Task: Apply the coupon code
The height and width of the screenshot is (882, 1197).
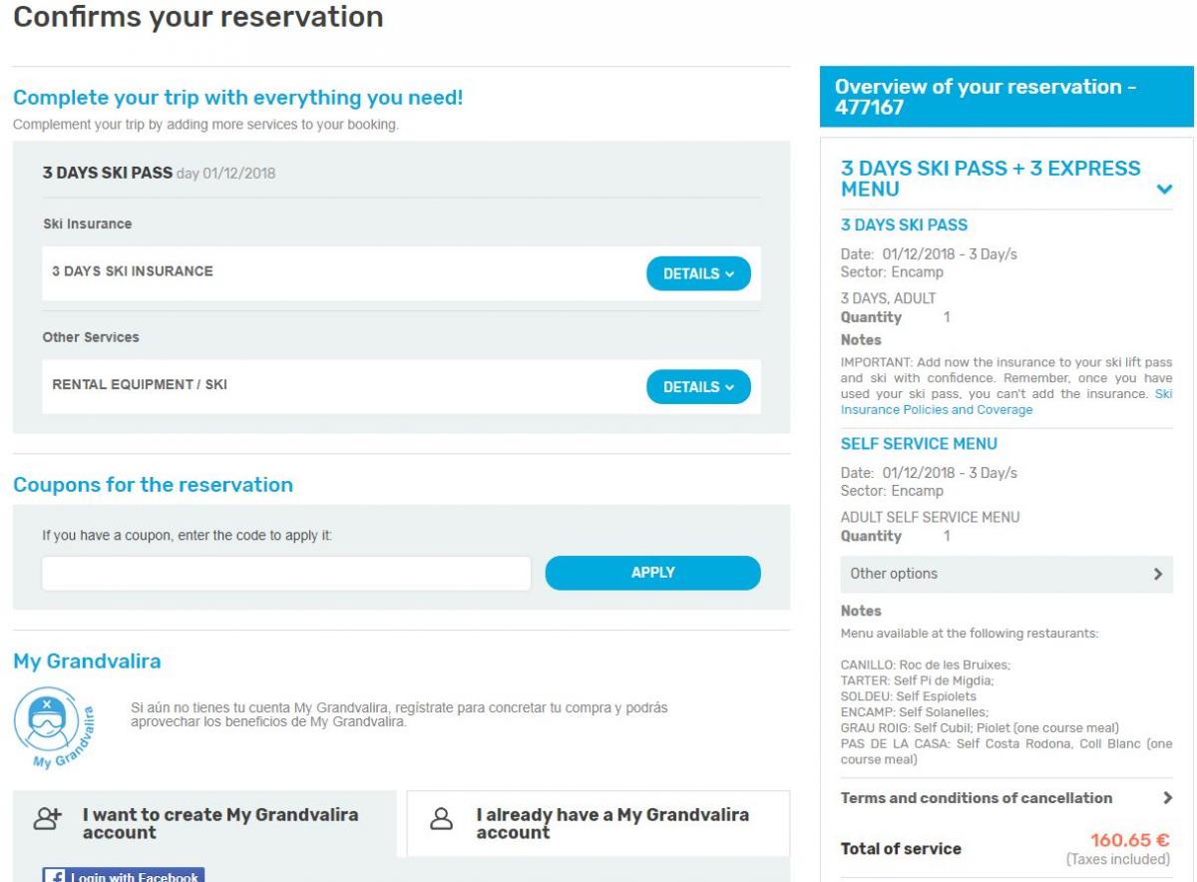Action: point(652,574)
